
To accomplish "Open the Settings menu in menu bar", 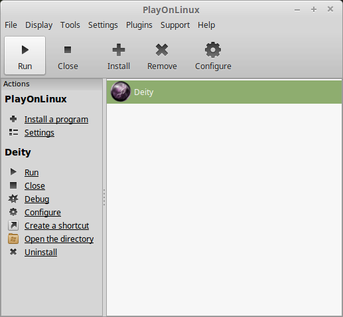I will [103, 25].
